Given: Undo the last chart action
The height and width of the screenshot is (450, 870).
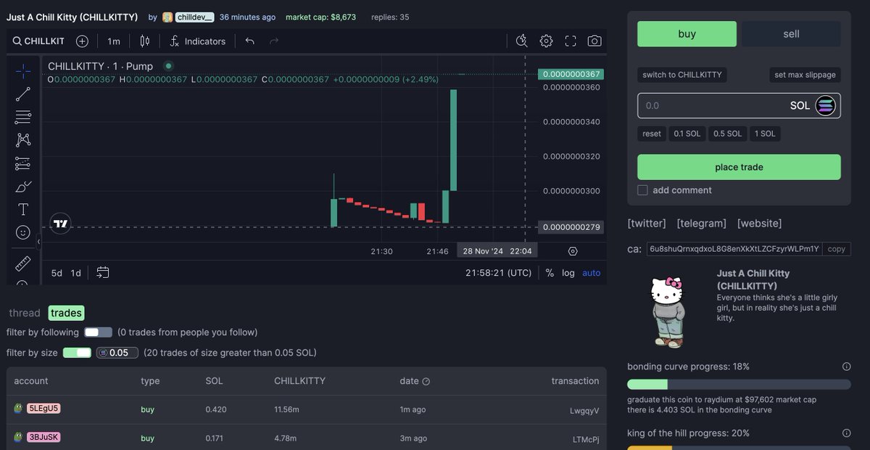Looking at the screenshot, I should 249,41.
